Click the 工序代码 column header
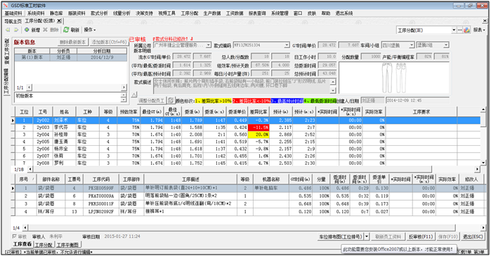 click(101, 179)
